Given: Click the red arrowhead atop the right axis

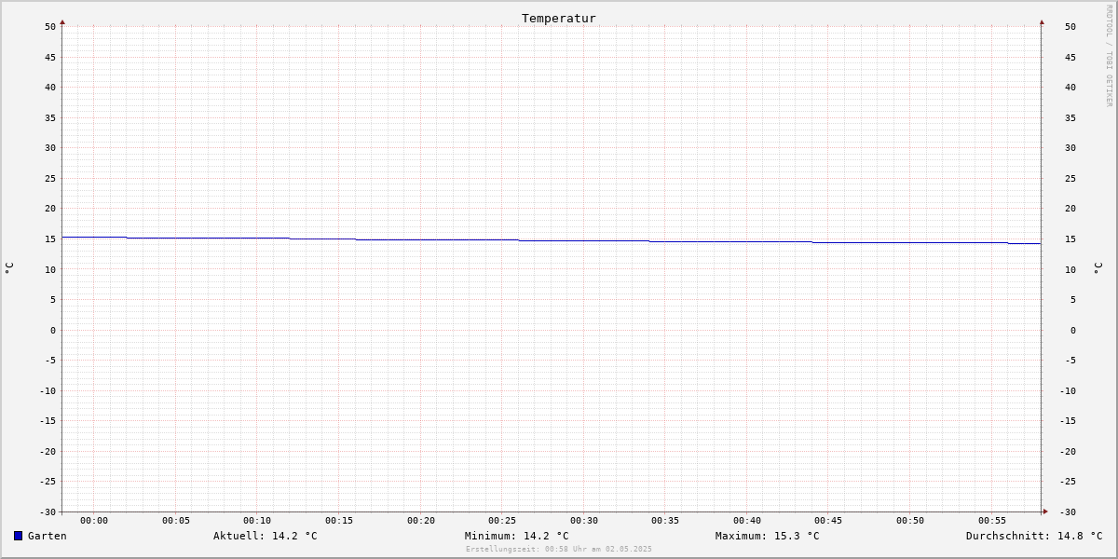Looking at the screenshot, I should pos(1042,21).
